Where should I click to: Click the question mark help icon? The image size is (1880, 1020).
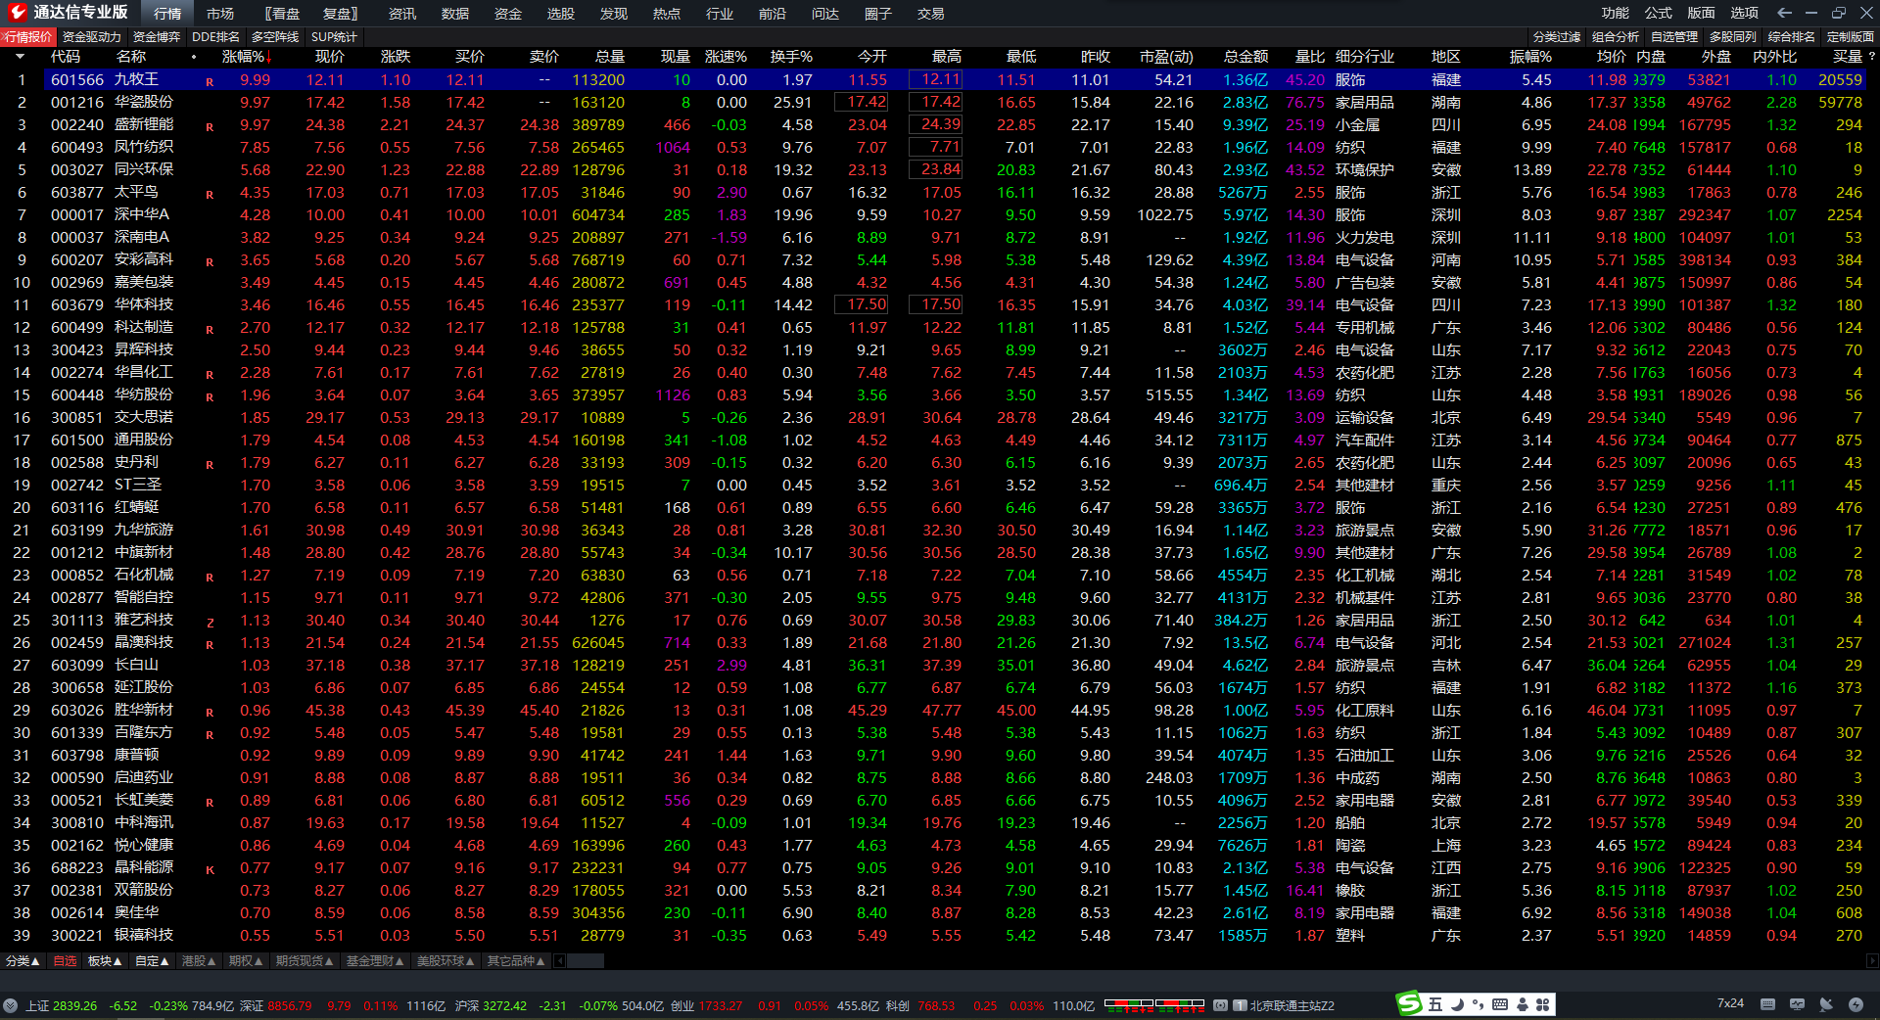tap(1872, 57)
